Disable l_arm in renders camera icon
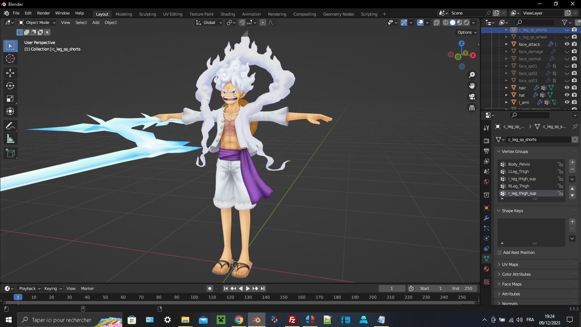Screen dimensions: 581x327 click(574, 102)
